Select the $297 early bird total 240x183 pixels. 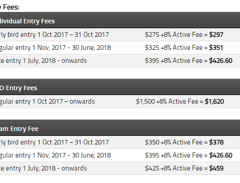point(216,35)
